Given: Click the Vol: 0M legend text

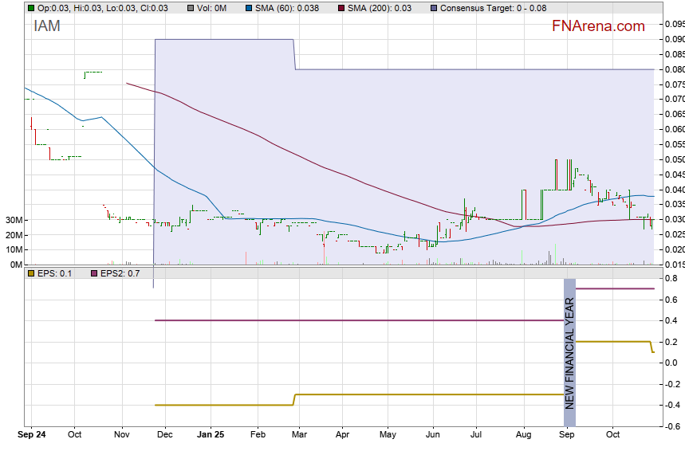Looking at the screenshot, I should coord(212,7).
